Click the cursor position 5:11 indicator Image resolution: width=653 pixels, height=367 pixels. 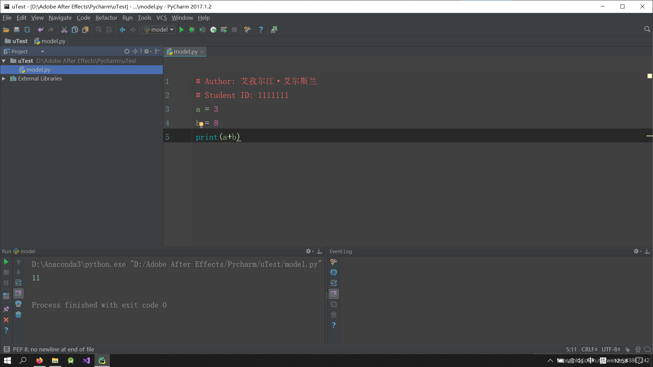[571, 349]
